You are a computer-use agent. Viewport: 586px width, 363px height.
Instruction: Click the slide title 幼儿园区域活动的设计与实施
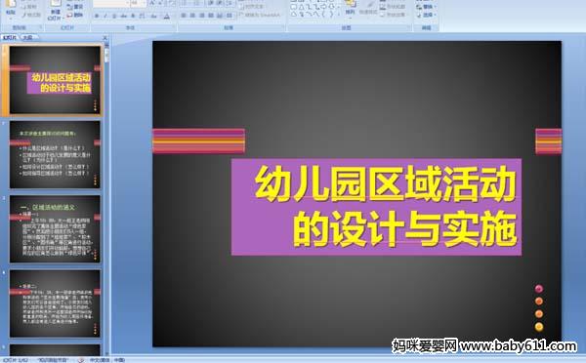click(386, 207)
